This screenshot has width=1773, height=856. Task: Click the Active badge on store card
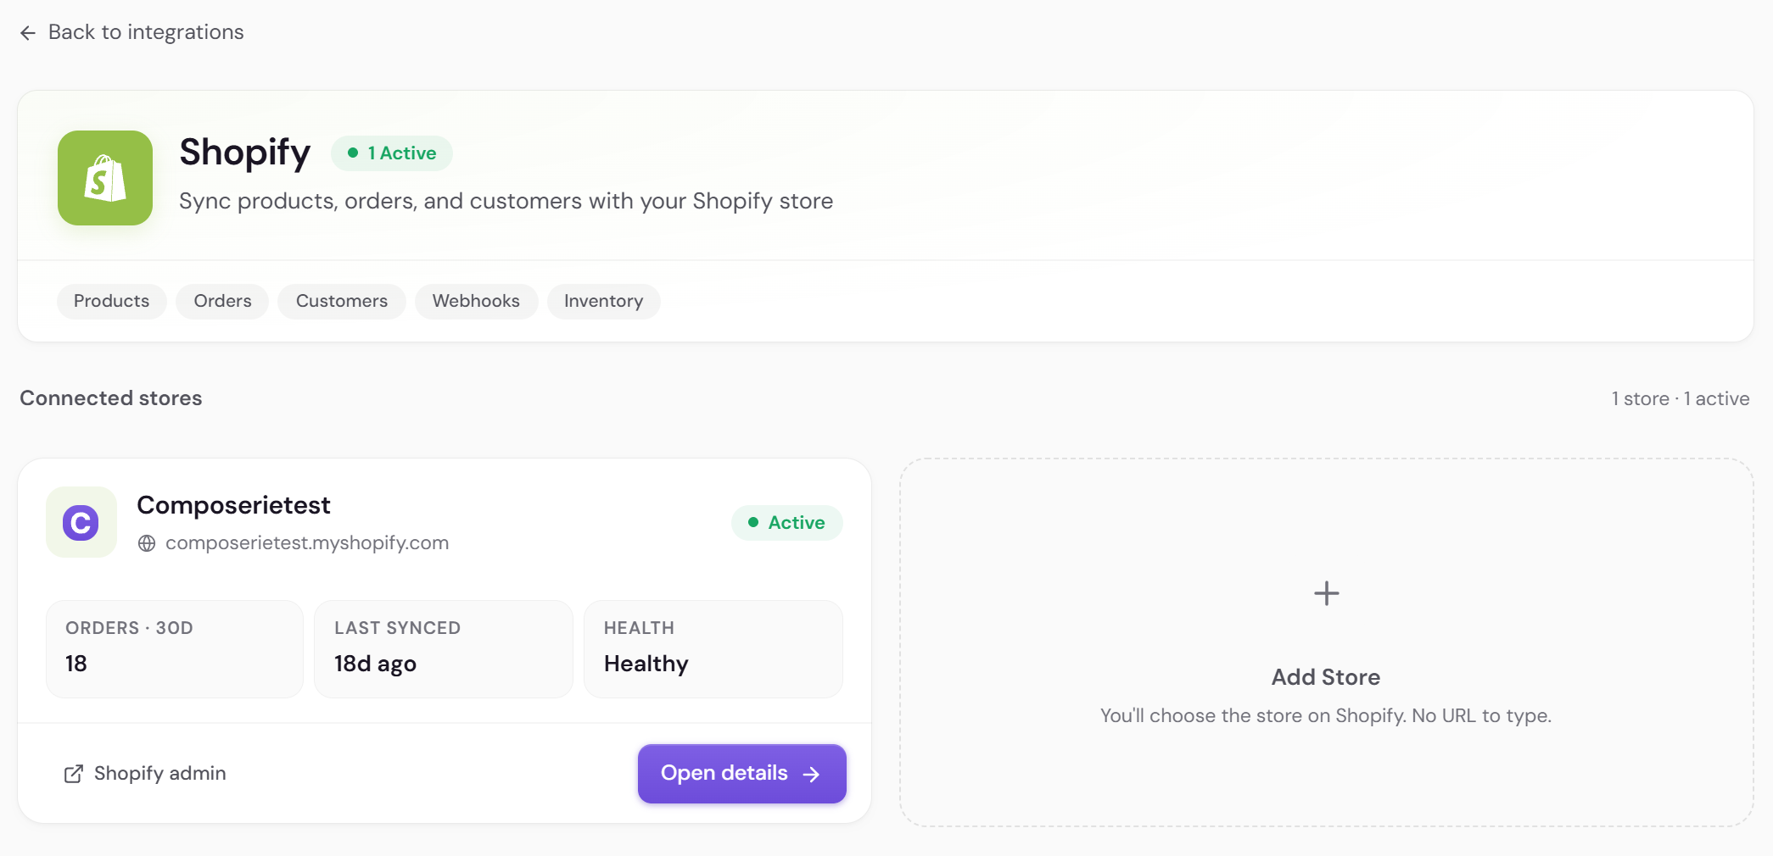[787, 523]
